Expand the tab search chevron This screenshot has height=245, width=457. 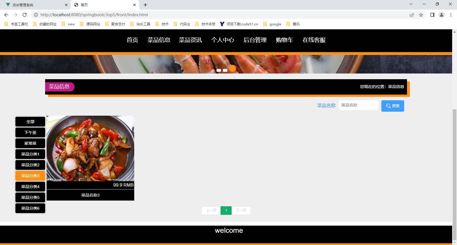pos(411,4)
